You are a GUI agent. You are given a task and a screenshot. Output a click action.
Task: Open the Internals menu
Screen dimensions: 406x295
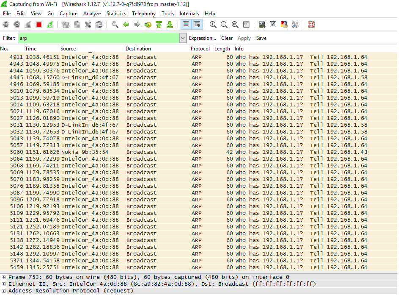tap(189, 14)
